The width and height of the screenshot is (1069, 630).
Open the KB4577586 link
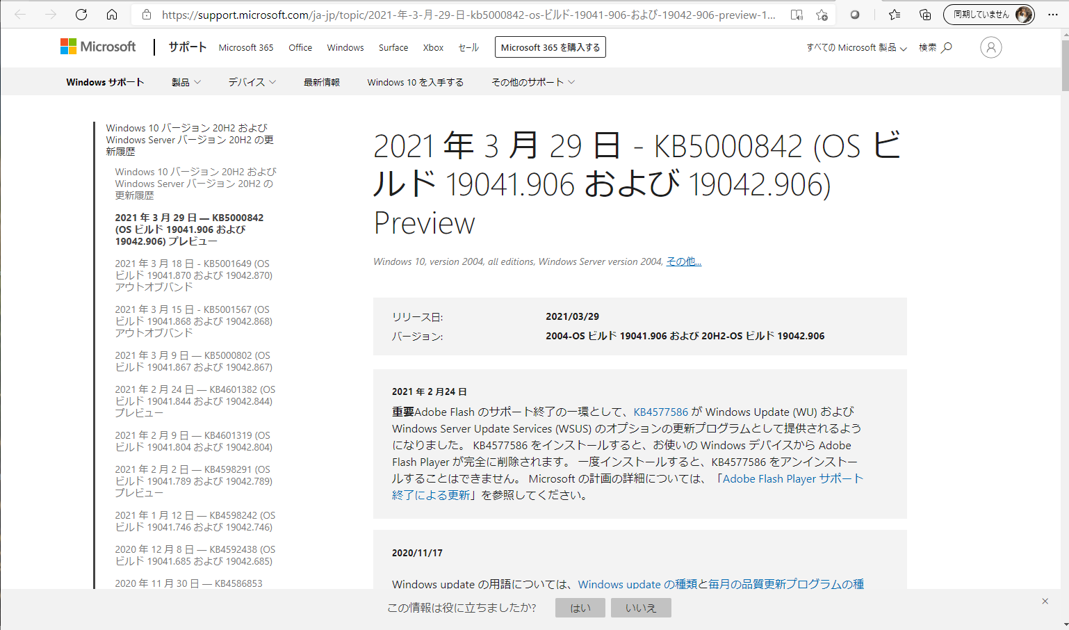coord(661,412)
